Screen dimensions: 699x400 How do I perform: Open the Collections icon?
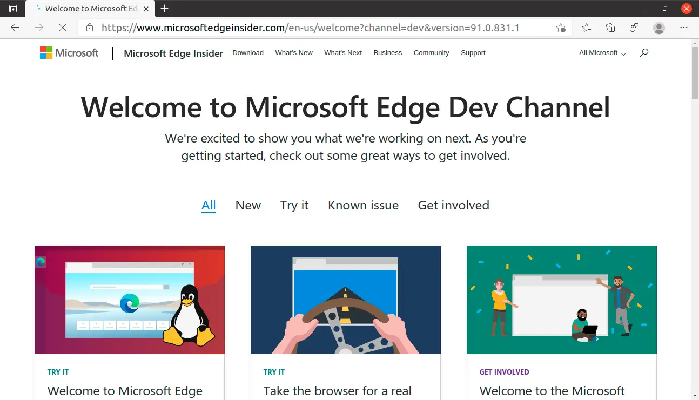pos(610,28)
